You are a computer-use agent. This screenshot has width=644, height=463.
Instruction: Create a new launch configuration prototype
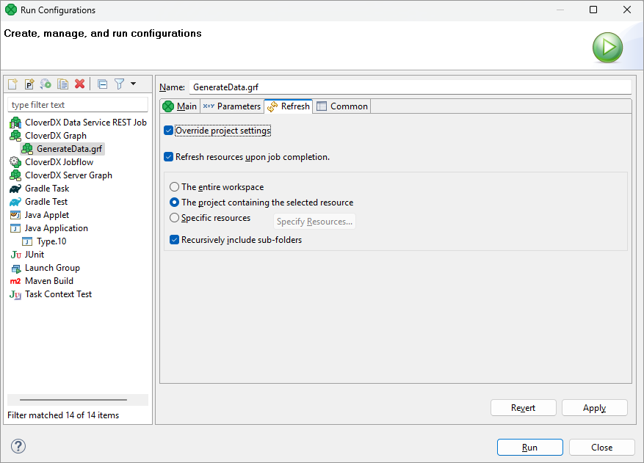click(29, 84)
